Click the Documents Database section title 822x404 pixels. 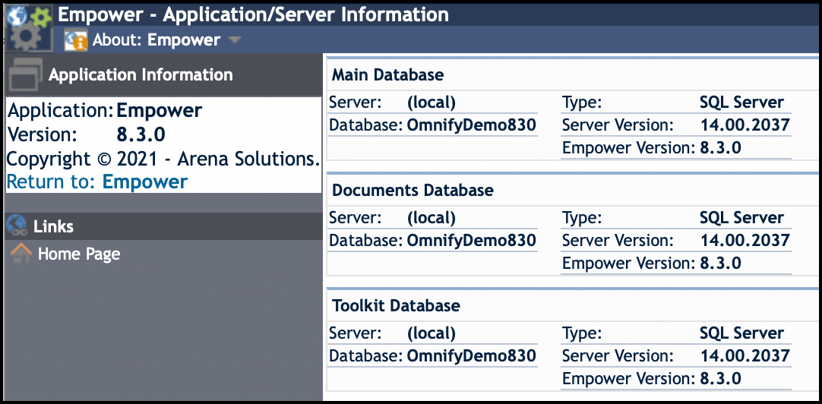point(413,190)
